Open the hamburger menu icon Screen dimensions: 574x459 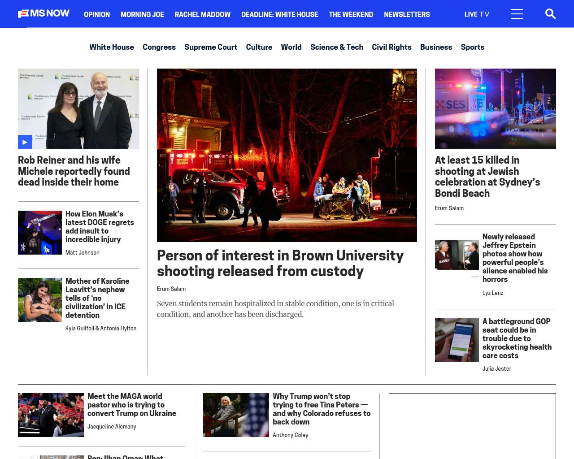[517, 14]
